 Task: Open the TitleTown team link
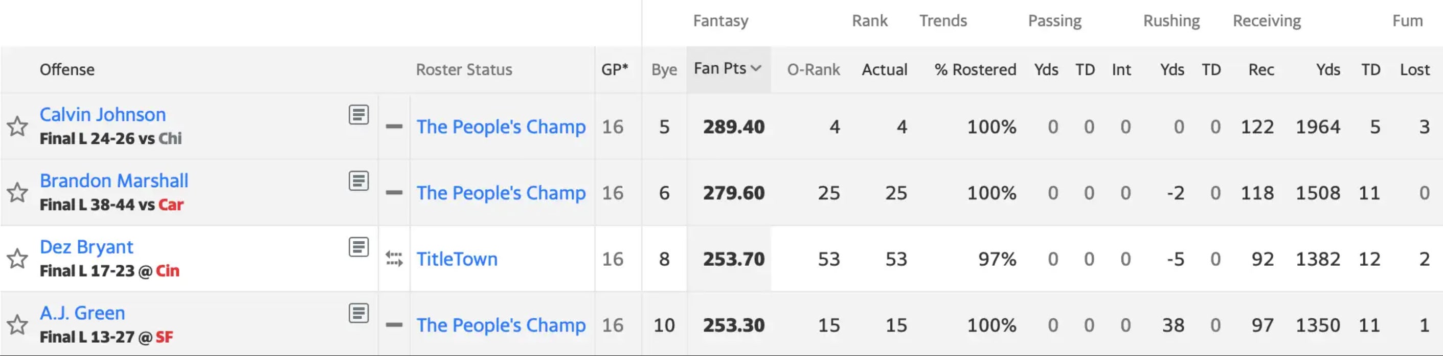457,259
